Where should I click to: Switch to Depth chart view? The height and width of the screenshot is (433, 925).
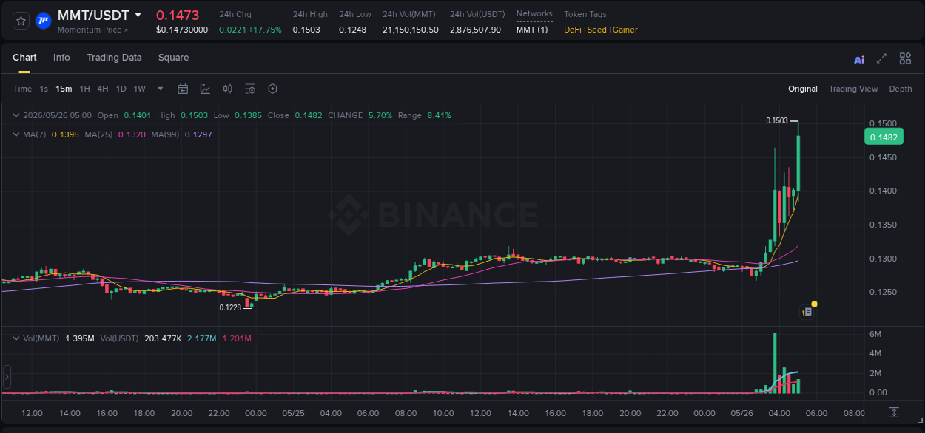pos(901,89)
